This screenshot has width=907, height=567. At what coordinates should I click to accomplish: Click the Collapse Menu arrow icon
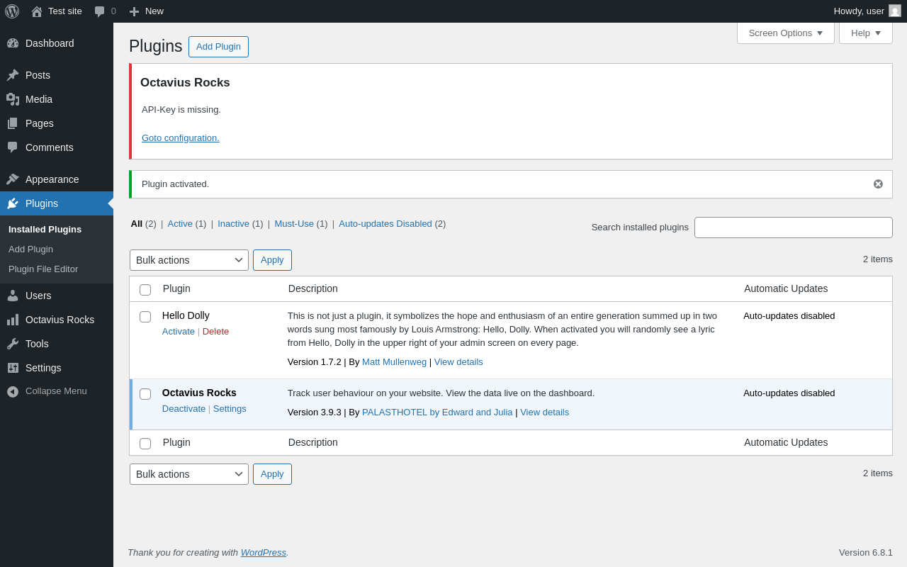click(x=13, y=391)
